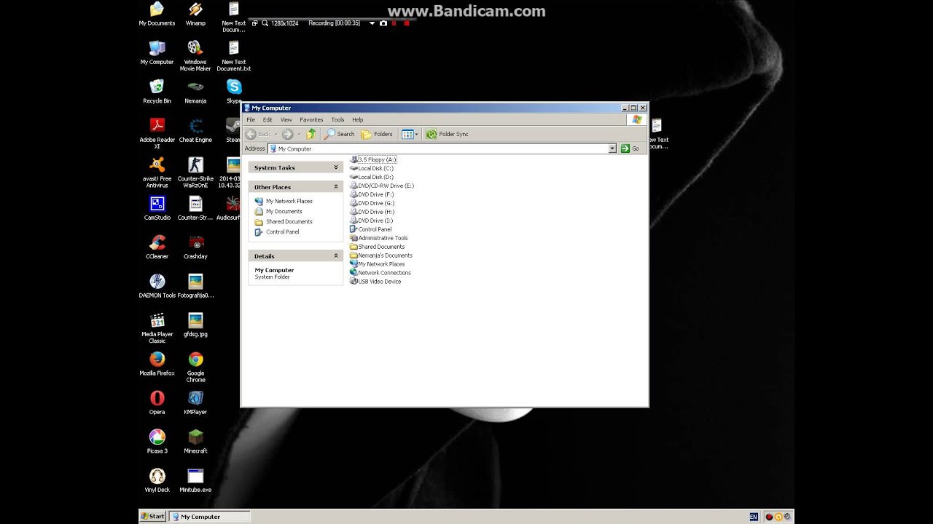933x524 pixels.
Task: Open the Address bar dropdown arrow
Action: 612,148
